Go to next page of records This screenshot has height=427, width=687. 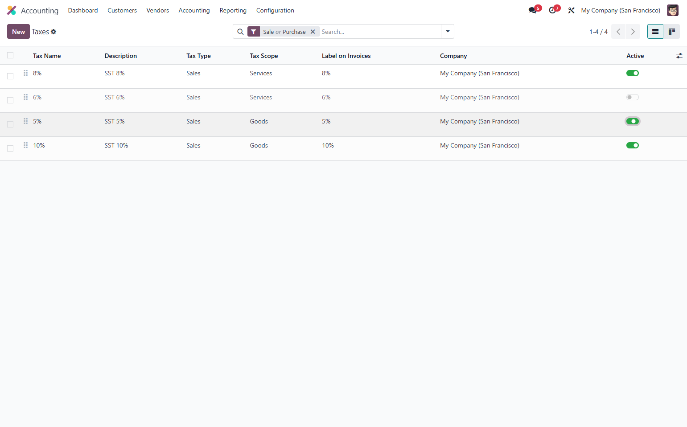633,32
